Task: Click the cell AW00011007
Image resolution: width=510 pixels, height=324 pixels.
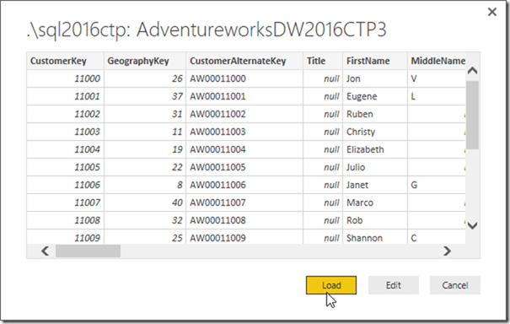Action: [x=244, y=202]
